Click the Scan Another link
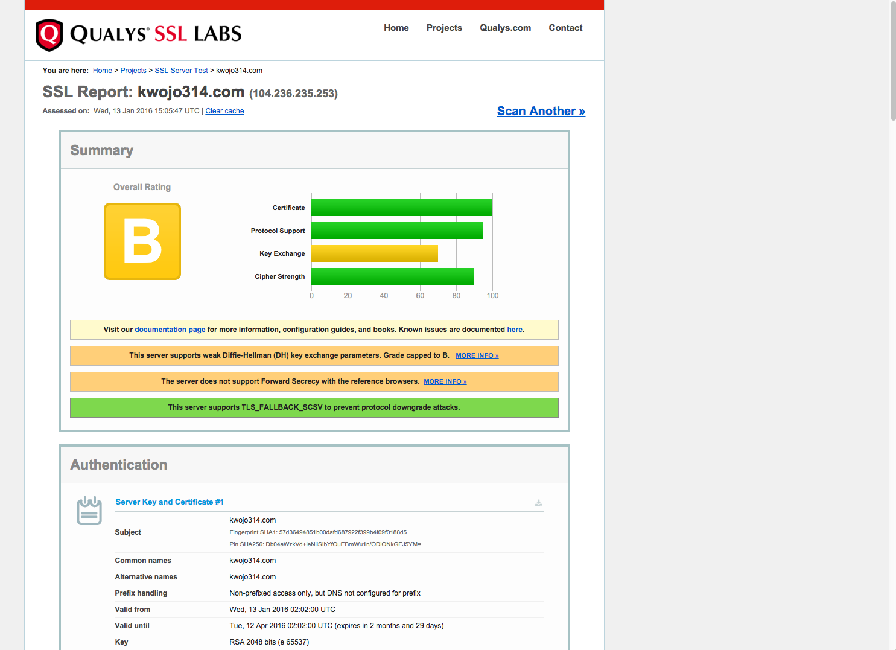Image resolution: width=896 pixels, height=650 pixels. [541, 111]
